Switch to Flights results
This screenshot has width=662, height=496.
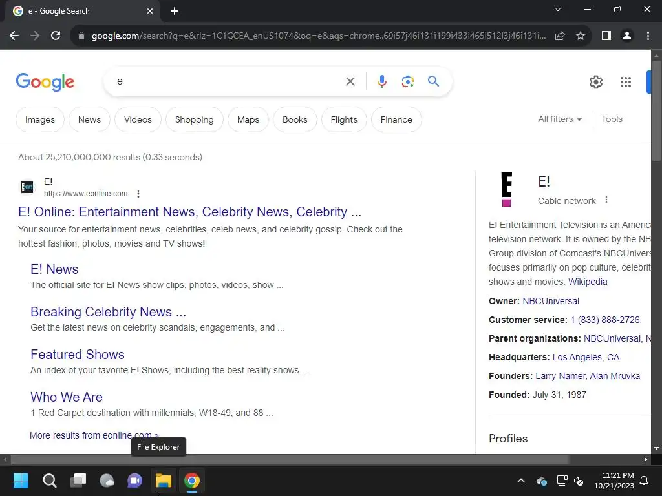pos(344,119)
